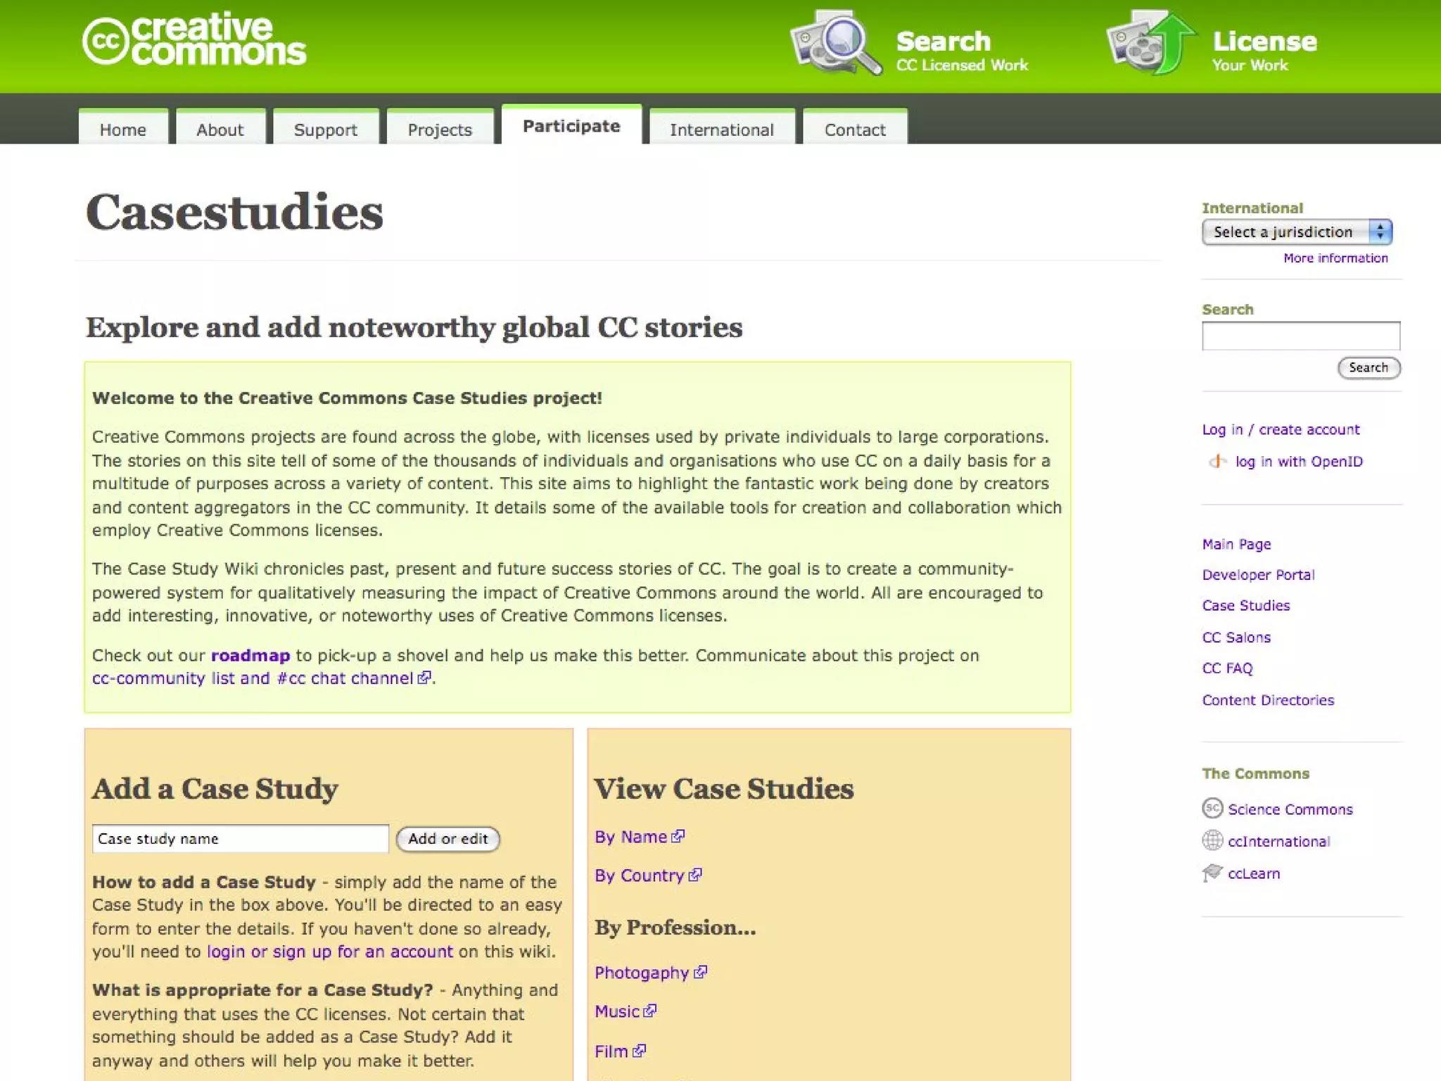Open the By Country link

click(x=639, y=875)
